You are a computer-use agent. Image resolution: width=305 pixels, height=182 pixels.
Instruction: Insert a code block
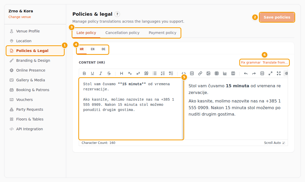click(x=192, y=73)
